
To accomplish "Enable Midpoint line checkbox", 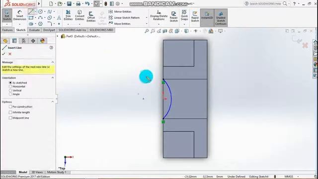I will (x=10, y=118).
